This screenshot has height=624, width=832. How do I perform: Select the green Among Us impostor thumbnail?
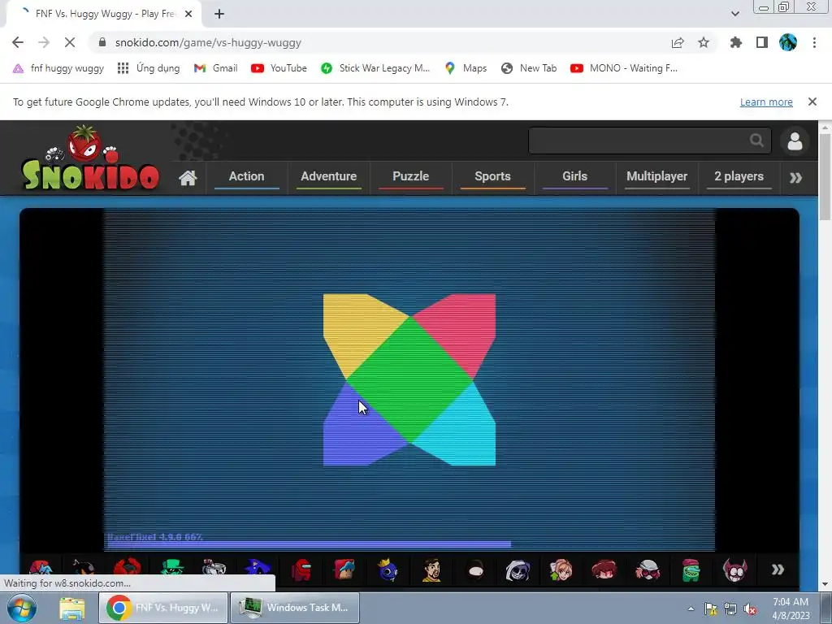tap(691, 570)
